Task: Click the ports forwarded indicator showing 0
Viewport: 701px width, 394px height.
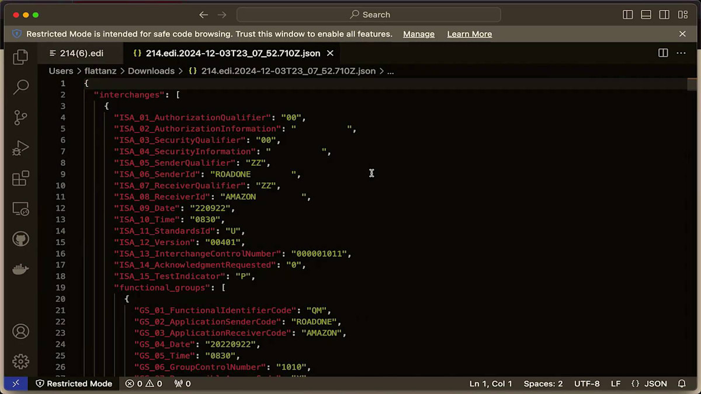Action: tap(182, 383)
